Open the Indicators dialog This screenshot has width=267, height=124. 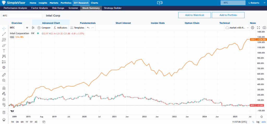(x=60, y=27)
